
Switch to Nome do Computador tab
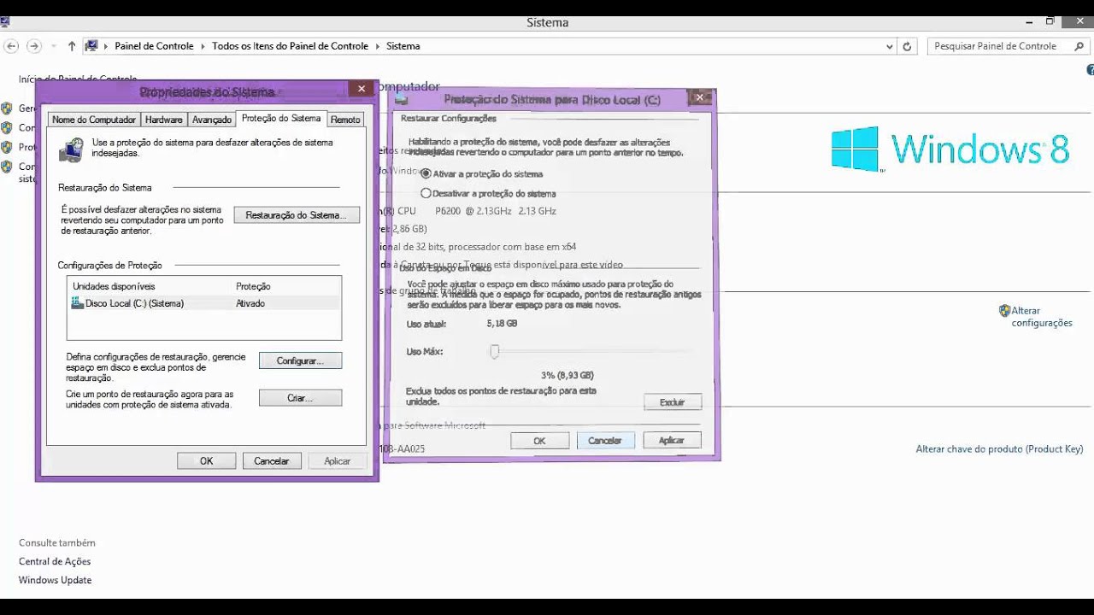click(x=94, y=120)
